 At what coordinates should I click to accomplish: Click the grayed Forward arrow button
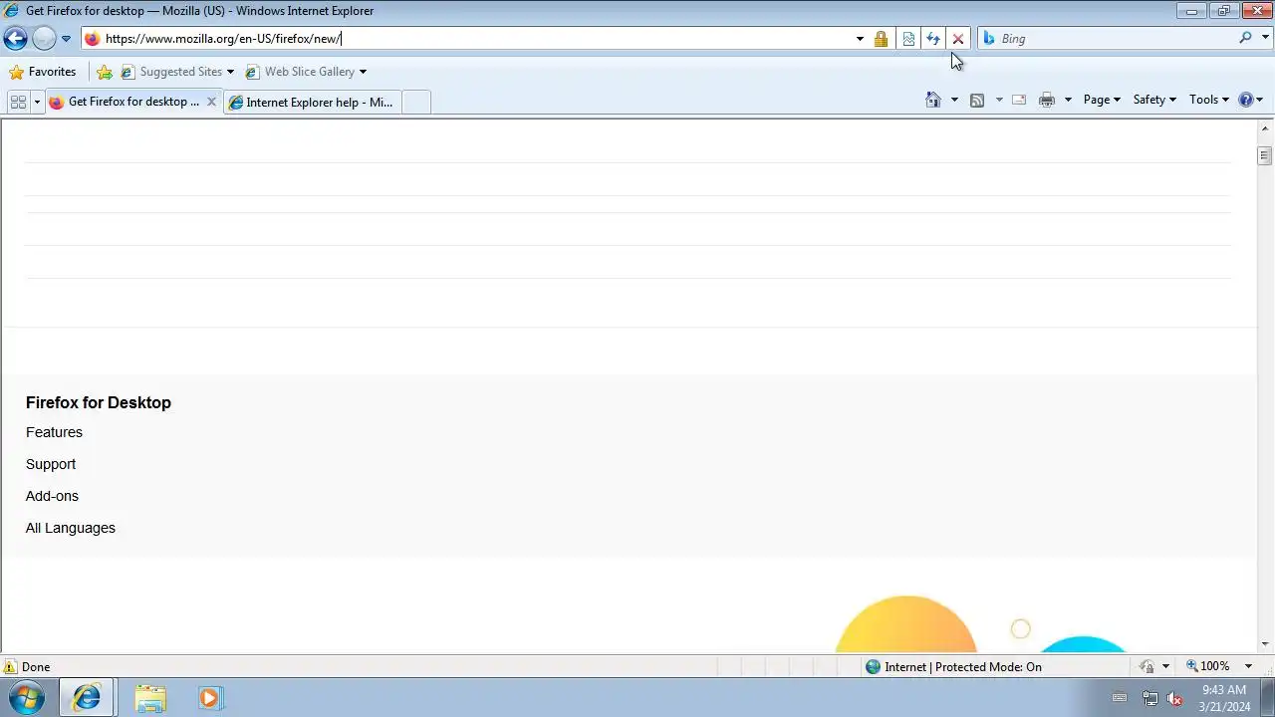tap(44, 39)
